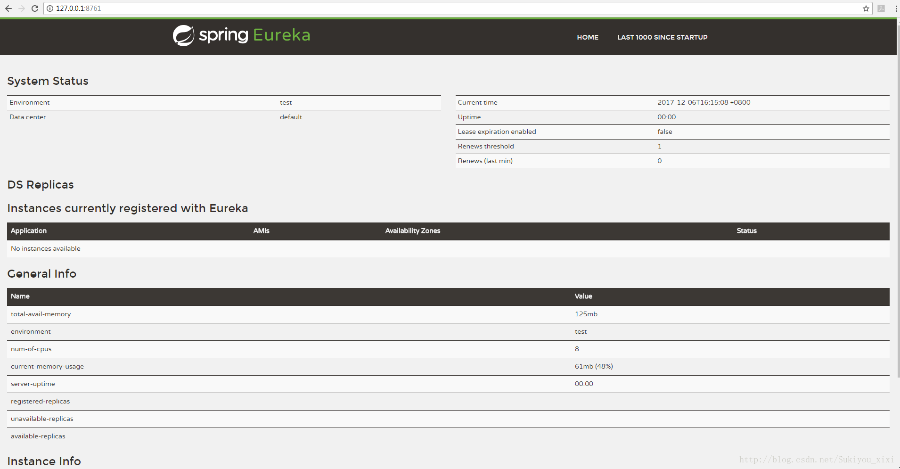Viewport: 900px width, 469px height.
Task: Click the Spring Eureka logo
Action: click(x=241, y=35)
